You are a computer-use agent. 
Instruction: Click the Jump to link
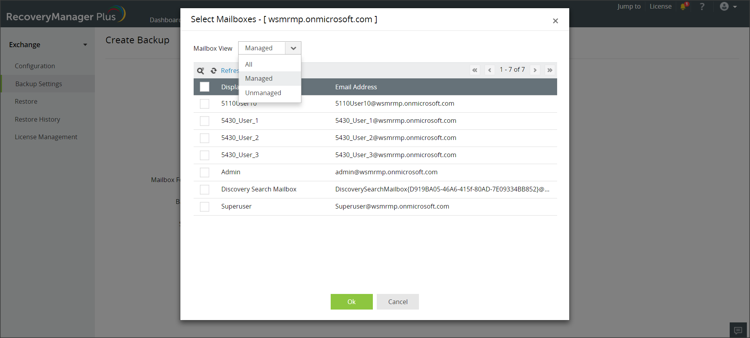629,6
